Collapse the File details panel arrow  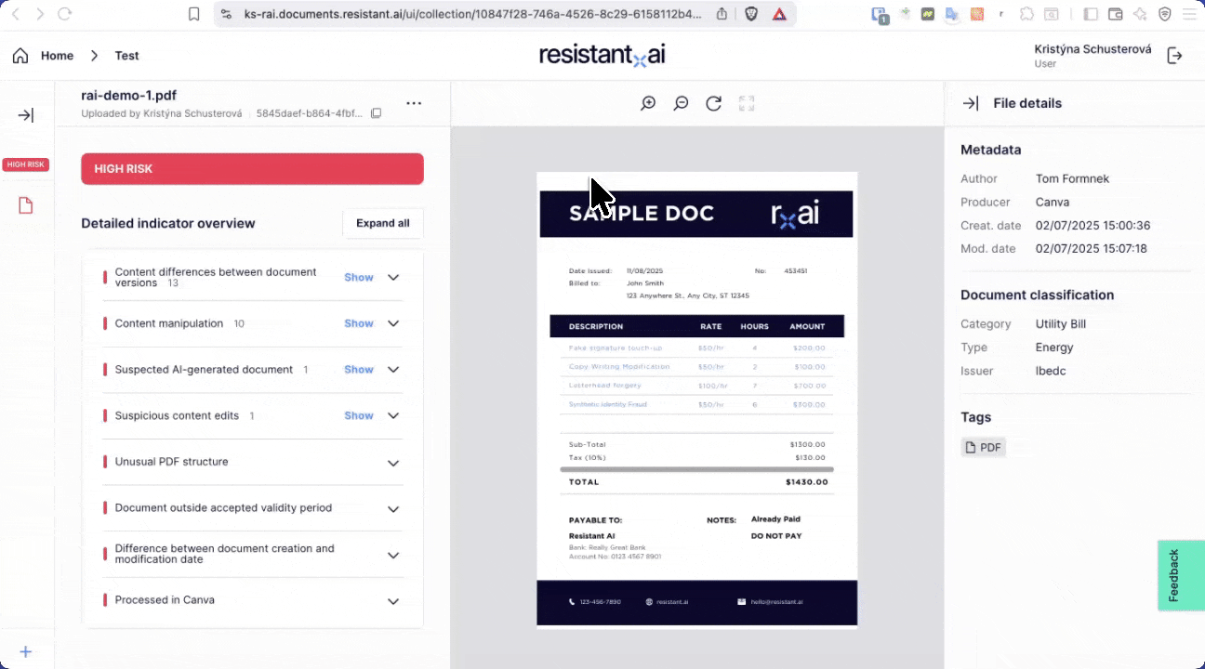click(970, 103)
